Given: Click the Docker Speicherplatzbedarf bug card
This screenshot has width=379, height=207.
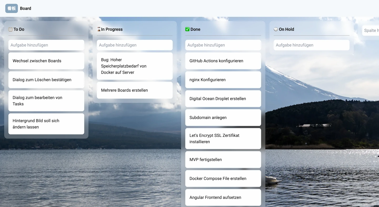Looking at the screenshot, I should pyautogui.click(x=134, y=66).
